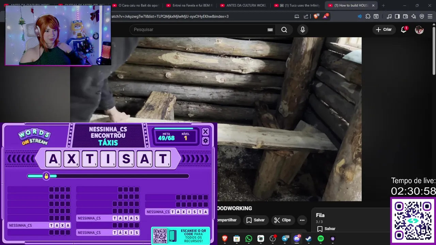Open the YouTube account avatar menu
This screenshot has width=436, height=245.
point(419,30)
